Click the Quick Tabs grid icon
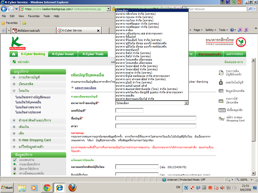The width and height of the screenshot is (258, 193). coord(4,30)
